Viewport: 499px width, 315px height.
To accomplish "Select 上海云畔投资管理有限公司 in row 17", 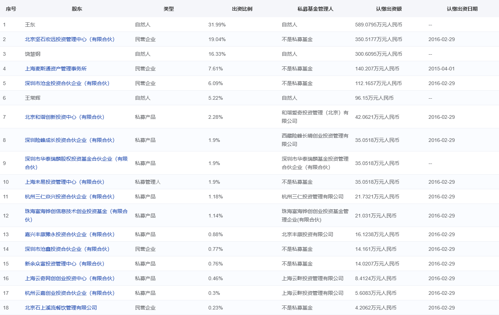I will coord(313,293).
